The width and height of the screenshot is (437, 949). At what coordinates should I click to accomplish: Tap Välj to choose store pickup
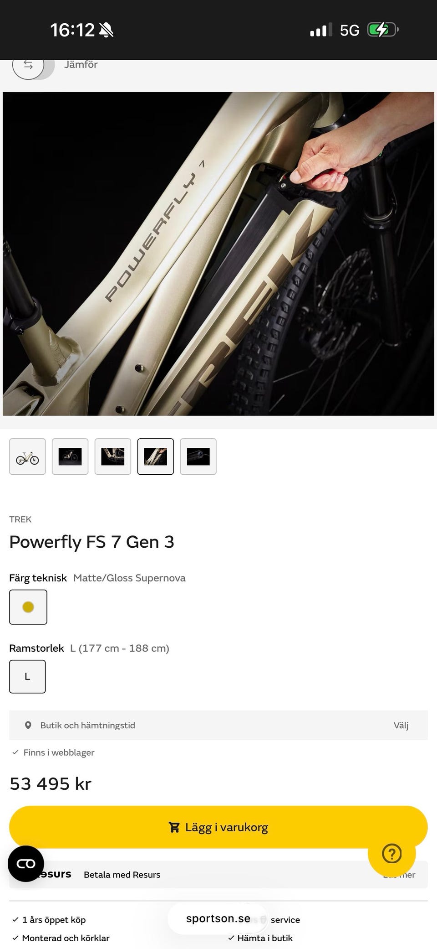tap(401, 725)
